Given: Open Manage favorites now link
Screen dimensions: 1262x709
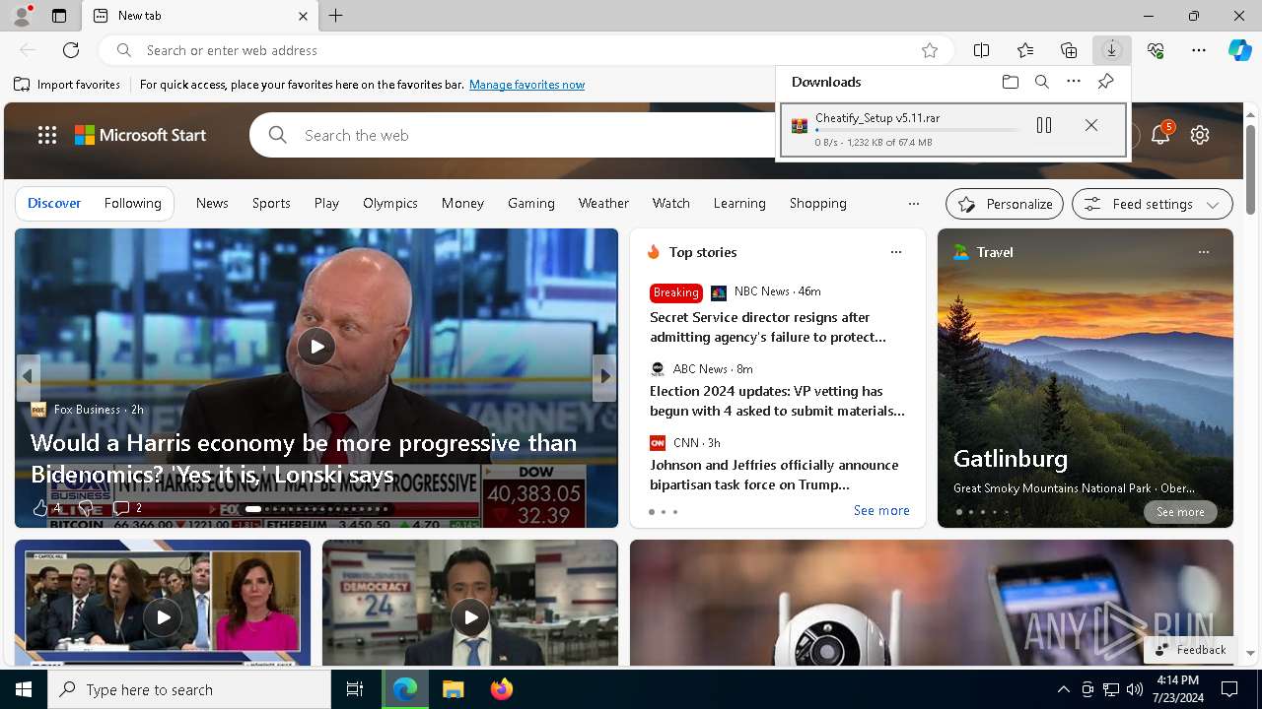Looking at the screenshot, I should (527, 85).
